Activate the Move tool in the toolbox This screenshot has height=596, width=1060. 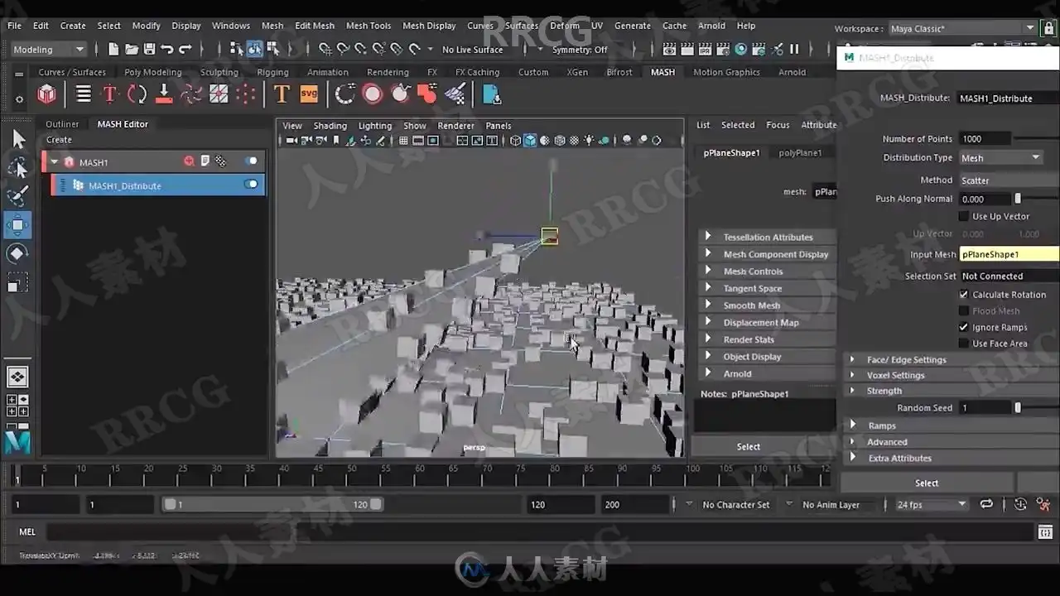[x=17, y=224]
